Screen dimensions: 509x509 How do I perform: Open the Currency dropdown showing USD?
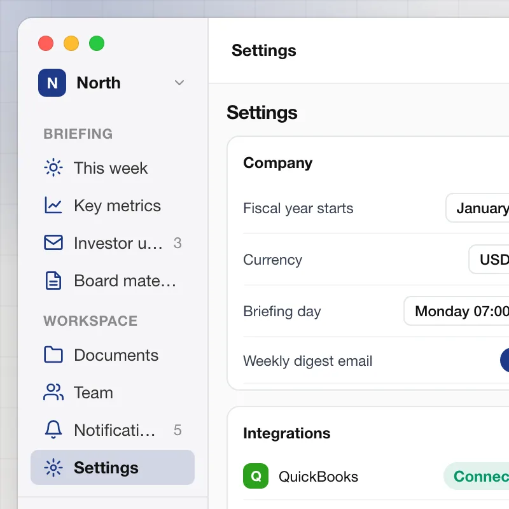(489, 260)
